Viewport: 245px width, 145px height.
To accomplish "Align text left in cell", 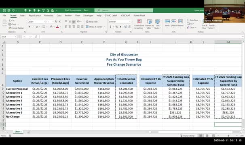I will 66,27.
